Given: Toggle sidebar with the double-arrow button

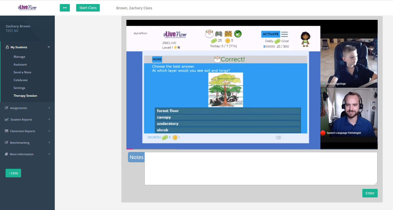Looking at the screenshot, I should (65, 8).
